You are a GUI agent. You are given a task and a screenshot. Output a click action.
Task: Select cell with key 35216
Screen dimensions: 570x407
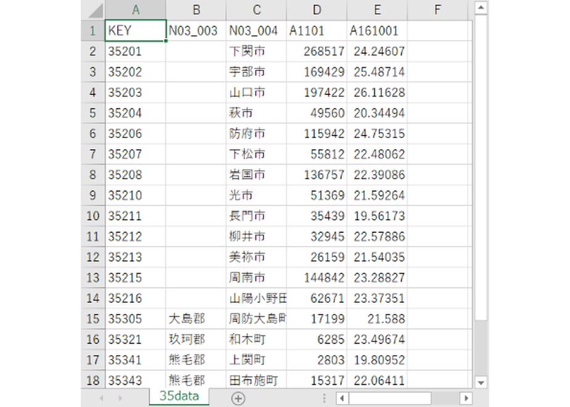135,298
